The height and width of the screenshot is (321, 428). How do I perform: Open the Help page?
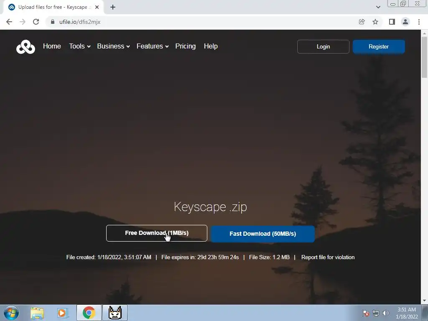click(211, 46)
